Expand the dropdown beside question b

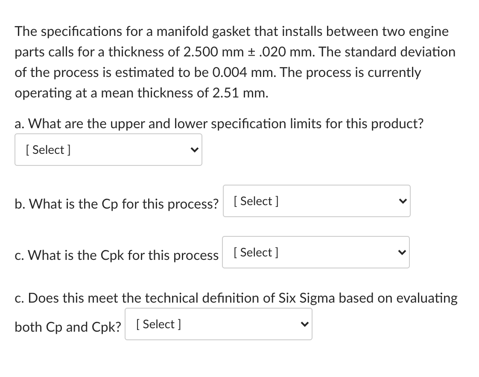[x=316, y=201]
